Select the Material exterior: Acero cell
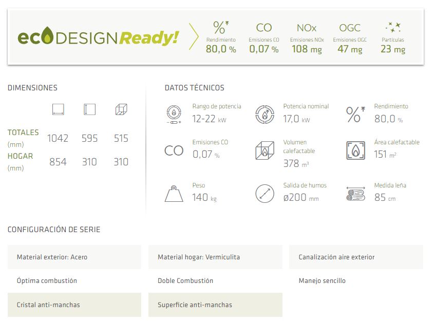 coord(74,257)
